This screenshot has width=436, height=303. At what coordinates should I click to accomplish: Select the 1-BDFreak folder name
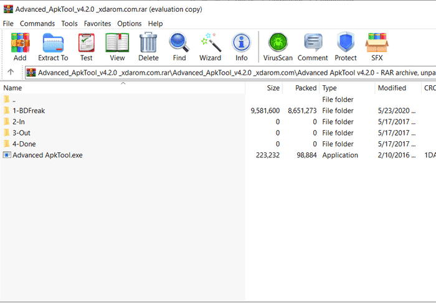point(29,111)
